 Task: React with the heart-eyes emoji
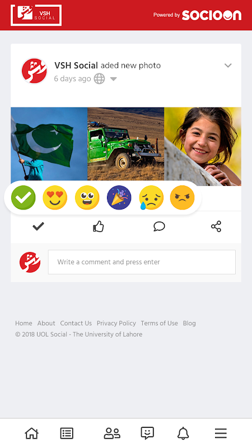(55, 198)
